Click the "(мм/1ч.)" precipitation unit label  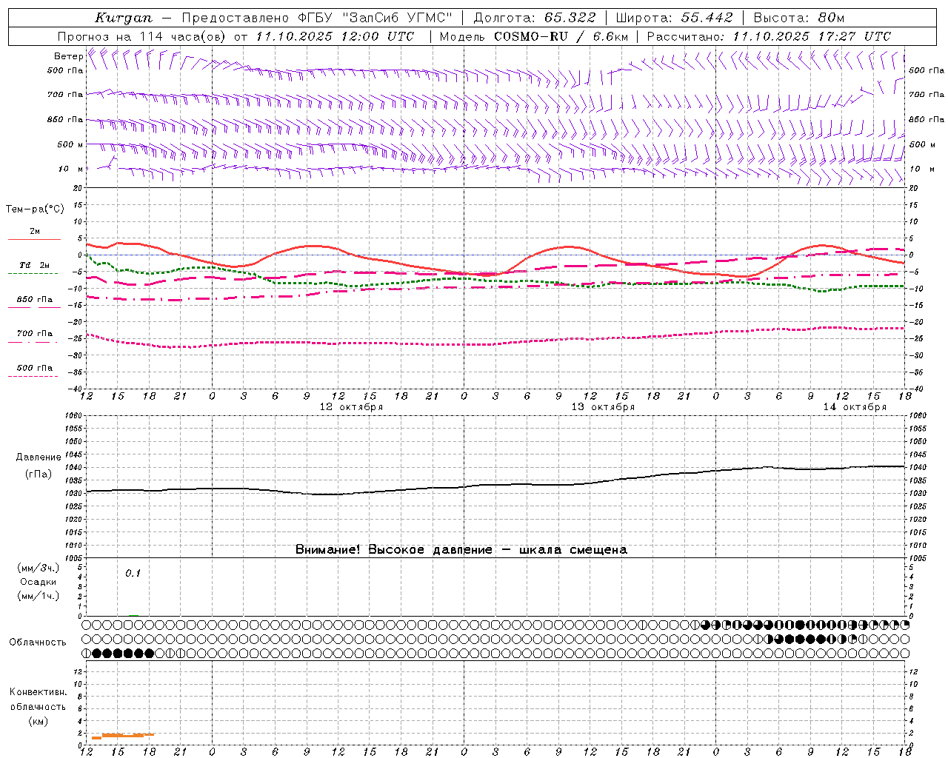tap(39, 596)
